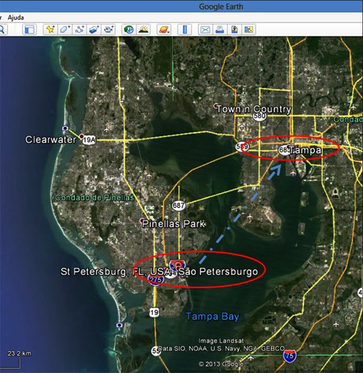Click the Image Landsat attribution text
Screen dimensions: 363x373
221,341
